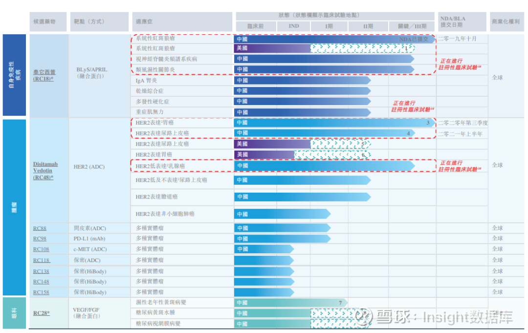Click the 重症肌無力 indication

(x=150, y=112)
